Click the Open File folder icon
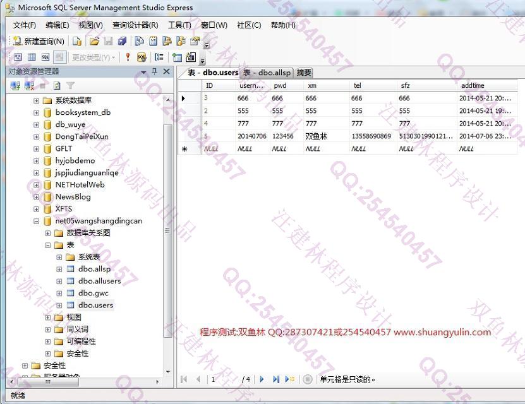 click(x=94, y=41)
